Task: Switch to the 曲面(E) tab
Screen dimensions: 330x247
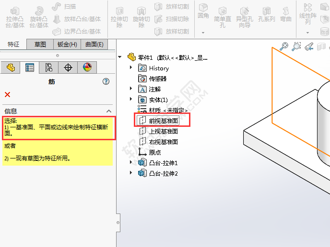Action: pyautogui.click(x=94, y=45)
